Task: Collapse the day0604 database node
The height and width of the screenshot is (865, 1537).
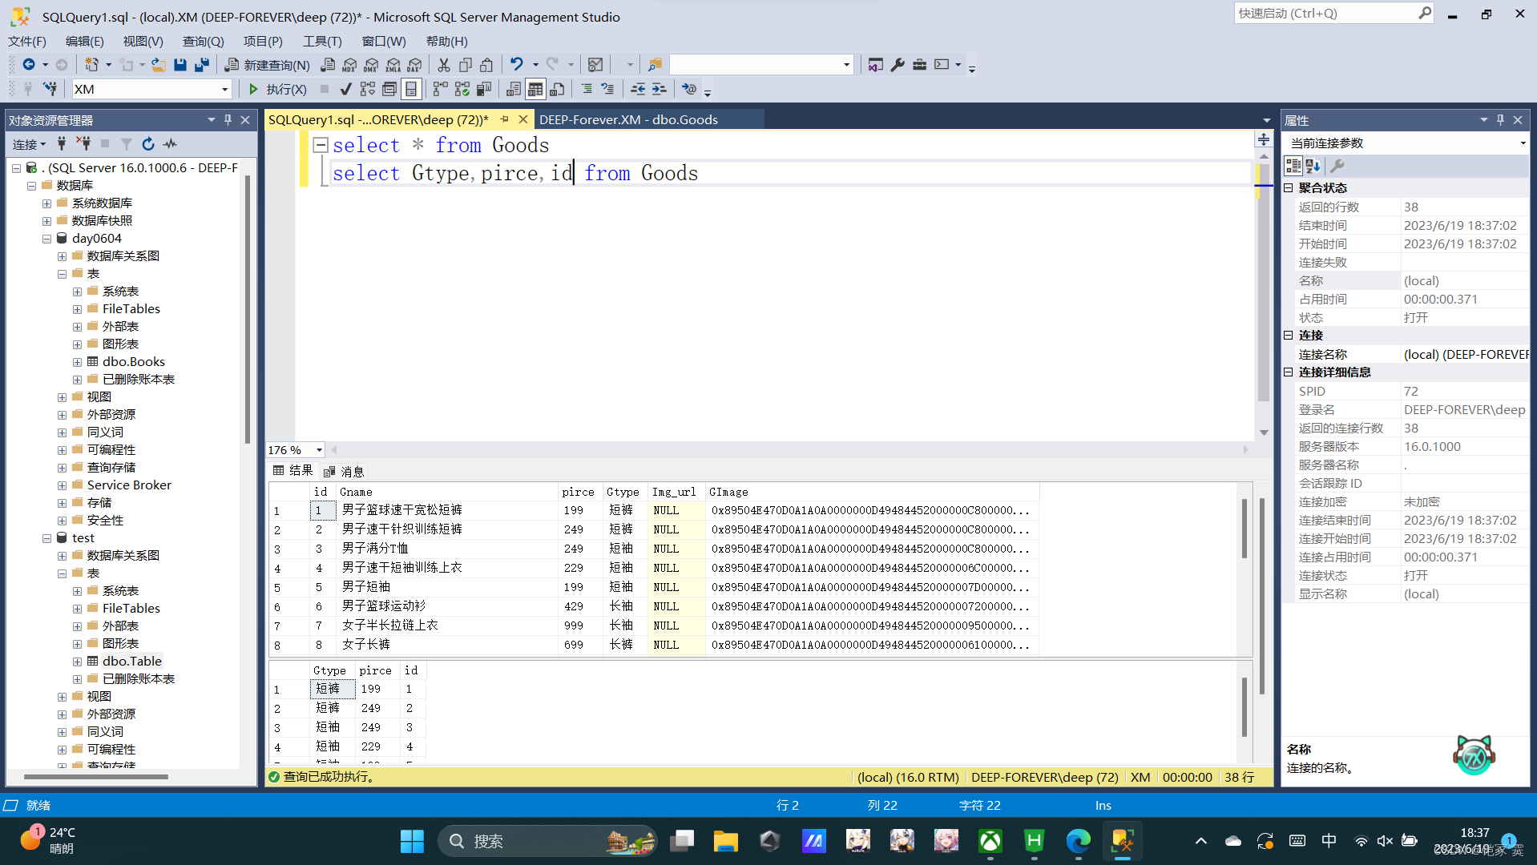Action: (x=46, y=238)
